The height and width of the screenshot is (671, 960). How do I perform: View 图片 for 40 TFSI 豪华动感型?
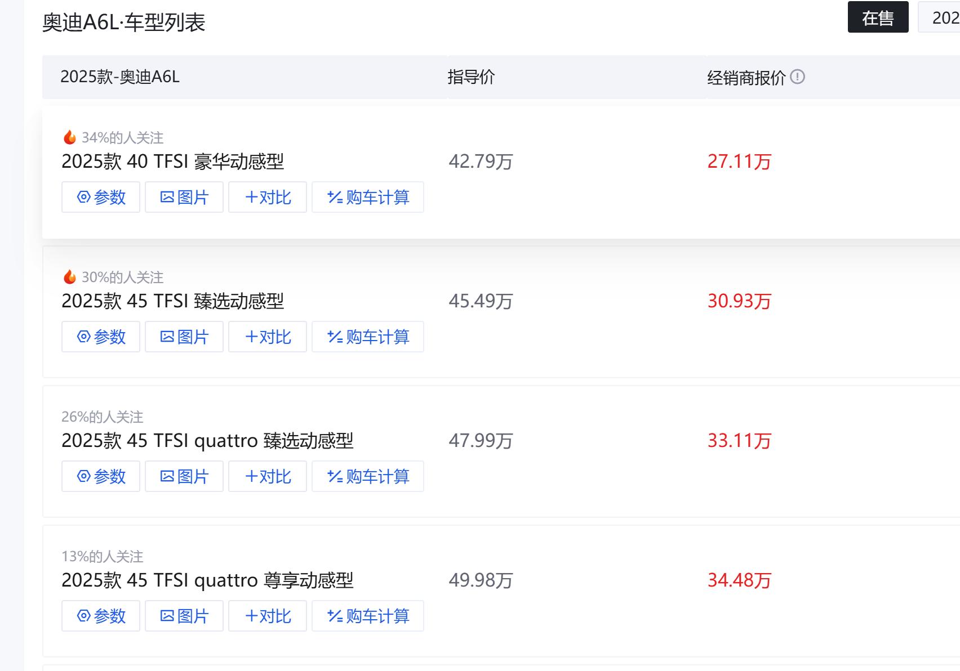click(x=184, y=197)
